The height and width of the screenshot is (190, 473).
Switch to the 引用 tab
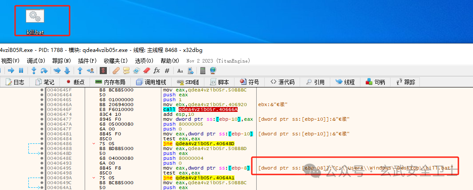click(x=315, y=82)
